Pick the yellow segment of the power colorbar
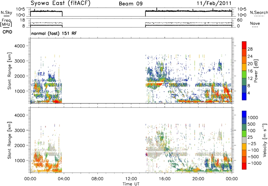268x186 pixels. [x=244, y=67]
